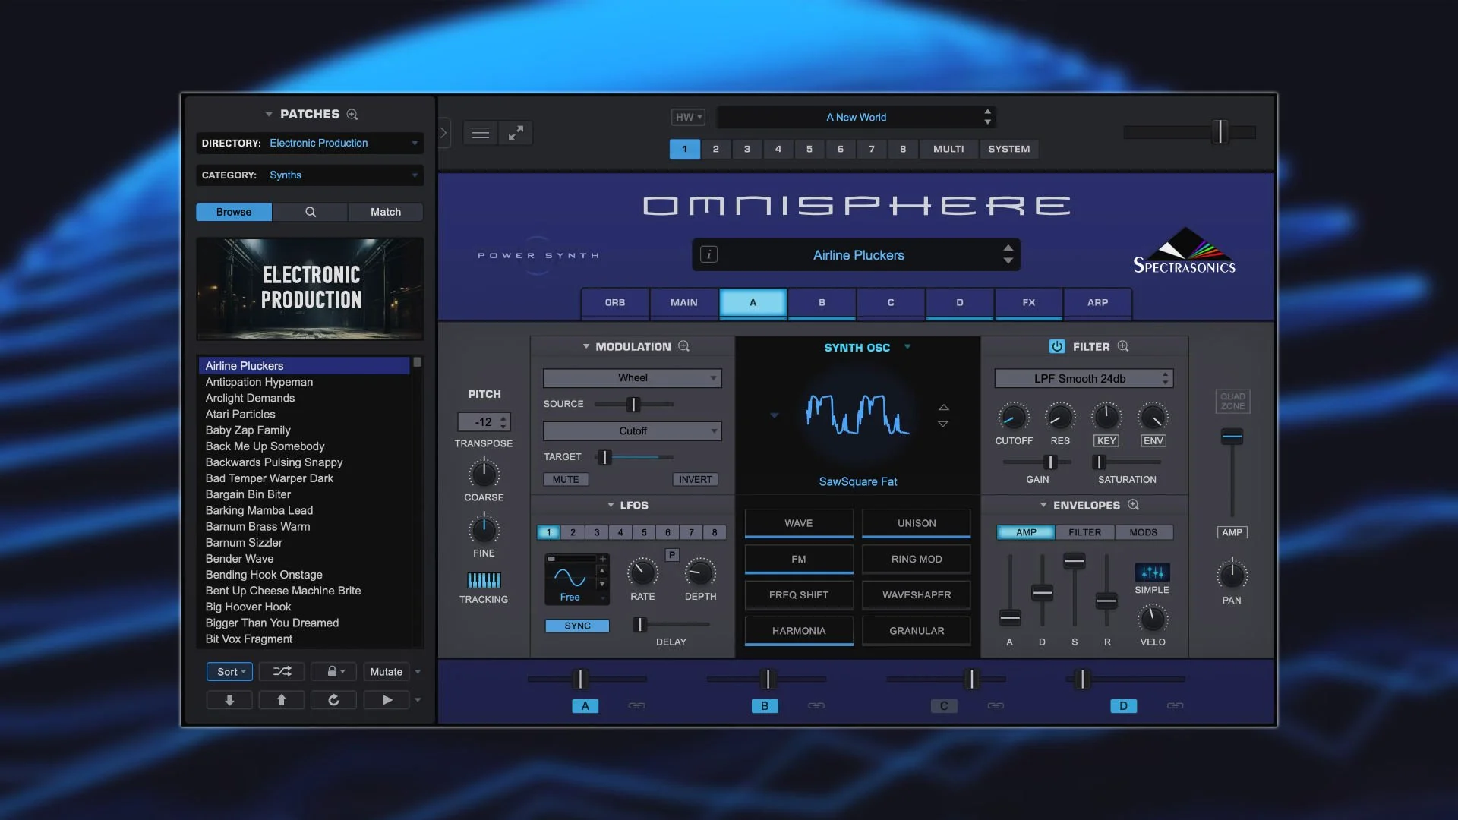This screenshot has width=1458, height=820.
Task: Toggle the modulation INVERT button
Action: click(x=695, y=480)
